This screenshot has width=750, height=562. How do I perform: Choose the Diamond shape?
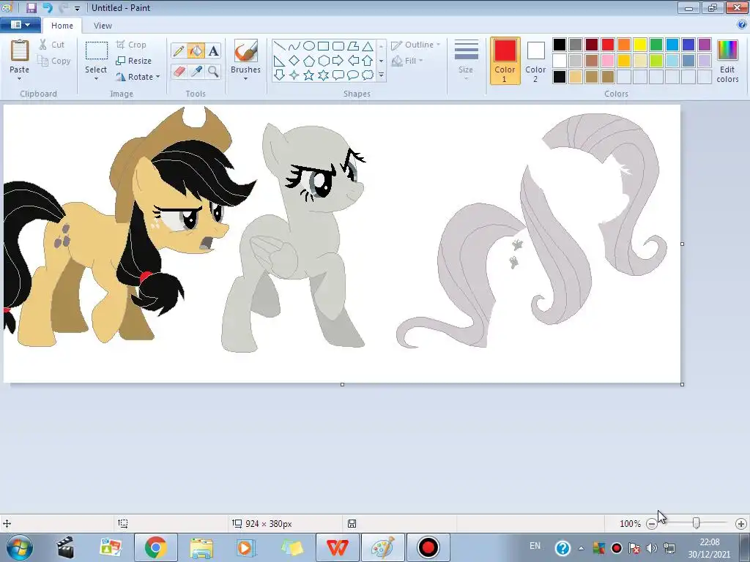[294, 61]
